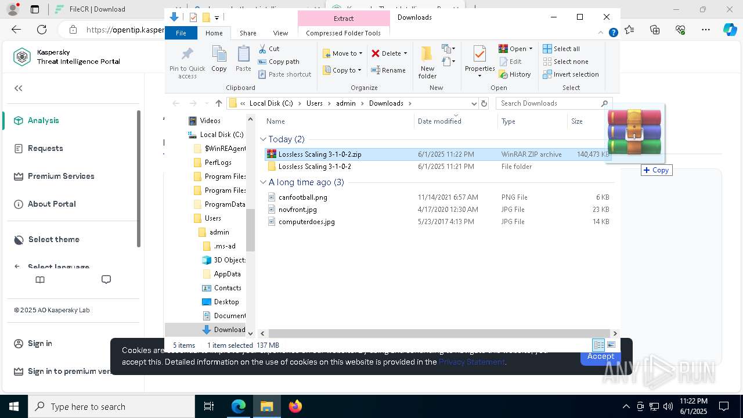This screenshot has width=743, height=418.
Task: Click the Cut scissors command
Action: (269, 49)
